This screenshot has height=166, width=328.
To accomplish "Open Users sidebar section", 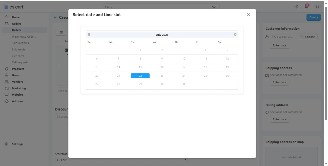I will coord(16,75).
